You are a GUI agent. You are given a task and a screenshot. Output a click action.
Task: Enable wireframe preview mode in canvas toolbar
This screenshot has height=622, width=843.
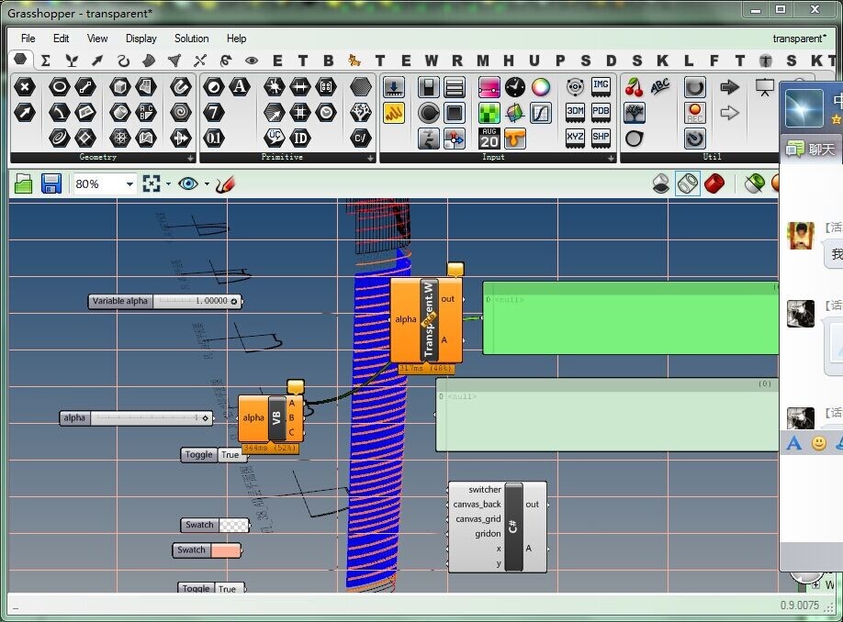point(688,183)
